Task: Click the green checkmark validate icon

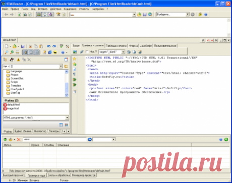Action: [62, 46]
